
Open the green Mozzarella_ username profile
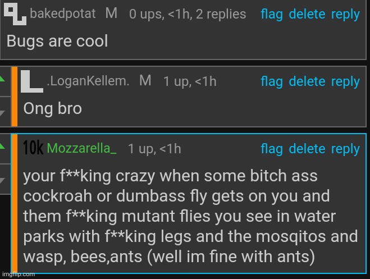(81, 148)
